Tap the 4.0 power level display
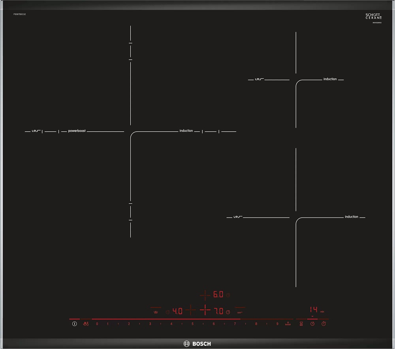Screen dimensions: 395x349 click(177, 311)
